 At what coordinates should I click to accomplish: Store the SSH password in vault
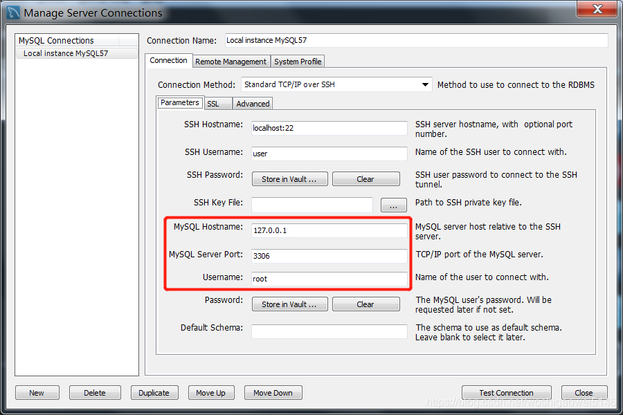pos(289,178)
